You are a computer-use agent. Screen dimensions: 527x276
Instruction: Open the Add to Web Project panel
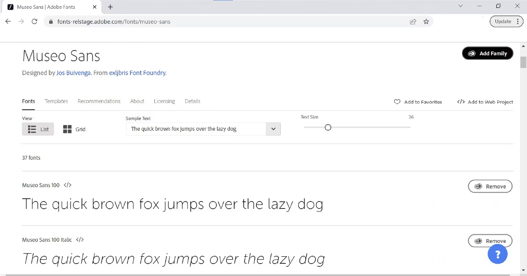(484, 101)
